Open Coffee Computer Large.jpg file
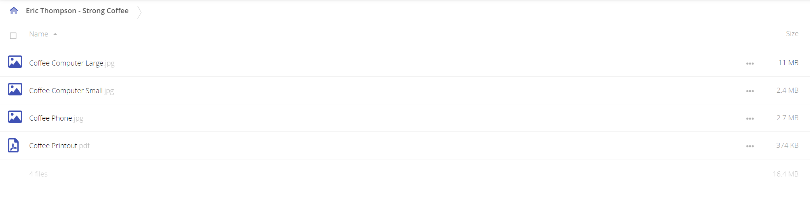Image resolution: width=810 pixels, height=204 pixels. [x=72, y=63]
